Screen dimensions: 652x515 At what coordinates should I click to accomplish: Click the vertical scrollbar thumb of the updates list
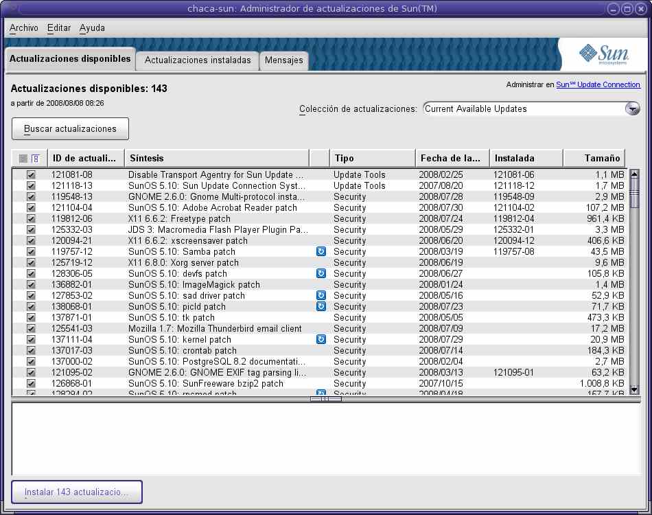pyautogui.click(x=634, y=193)
